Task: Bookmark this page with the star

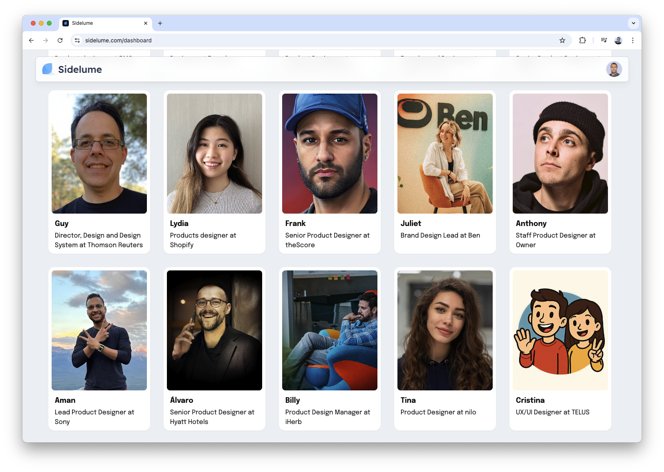Action: pyautogui.click(x=562, y=40)
